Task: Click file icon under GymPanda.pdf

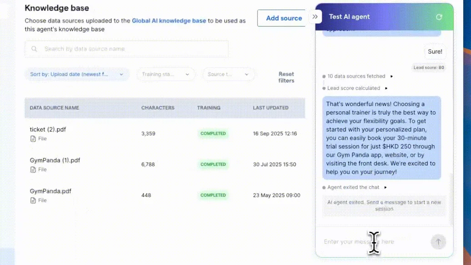Action: (33, 200)
